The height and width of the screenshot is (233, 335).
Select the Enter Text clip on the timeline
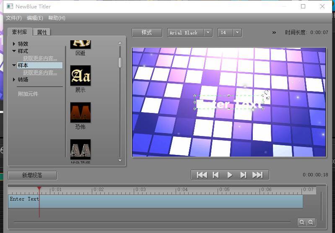(x=156, y=202)
